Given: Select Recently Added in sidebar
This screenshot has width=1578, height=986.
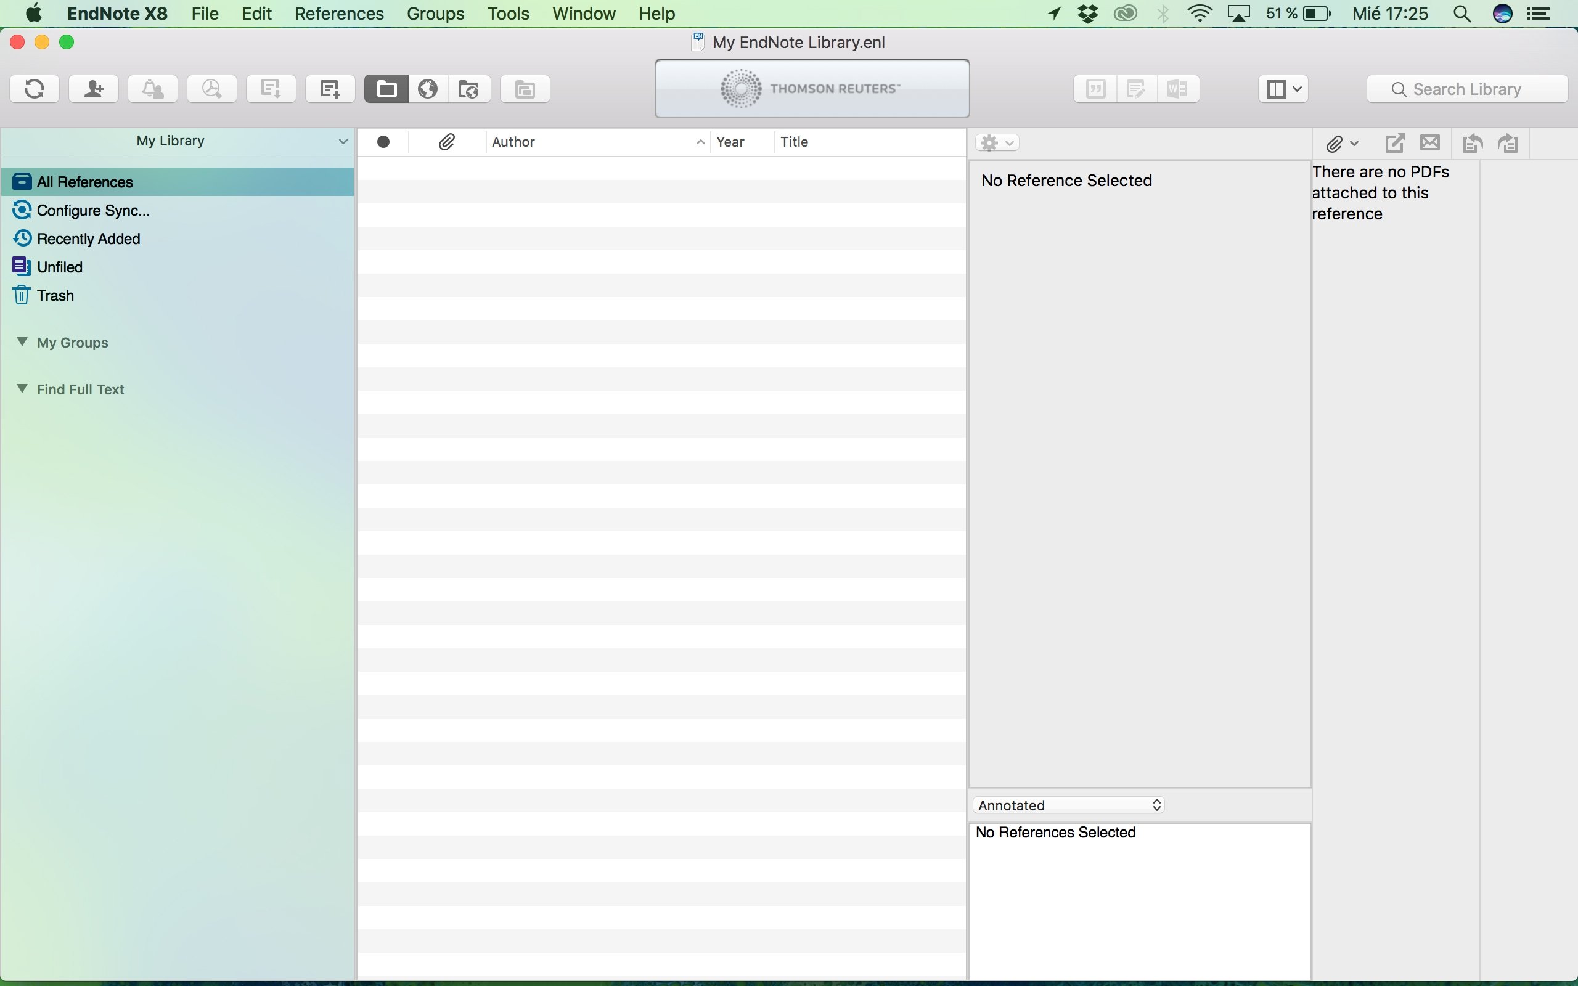Looking at the screenshot, I should coord(88,237).
